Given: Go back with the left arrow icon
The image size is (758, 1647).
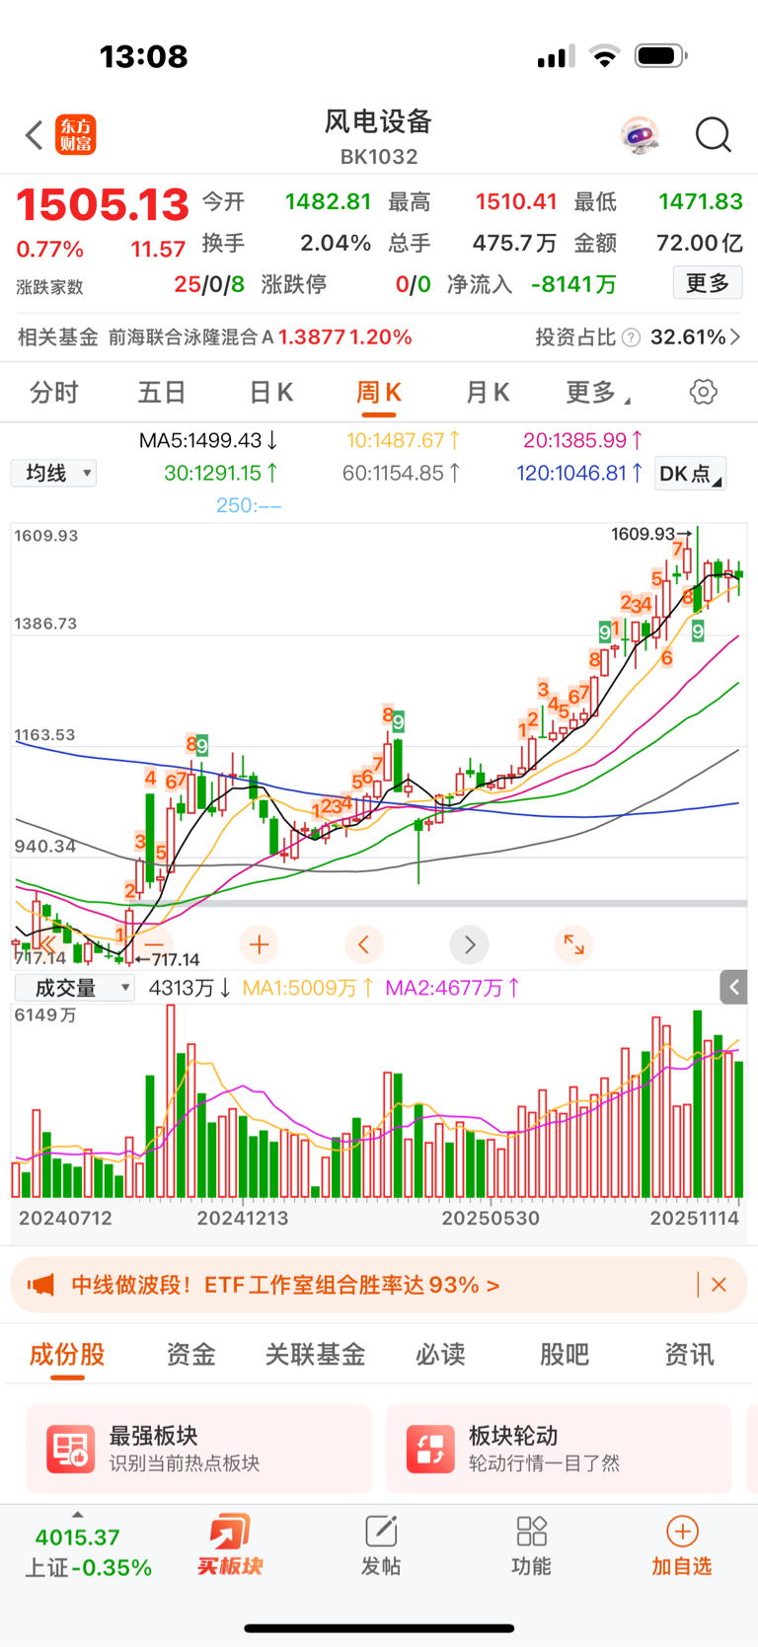Looking at the screenshot, I should pos(35,135).
